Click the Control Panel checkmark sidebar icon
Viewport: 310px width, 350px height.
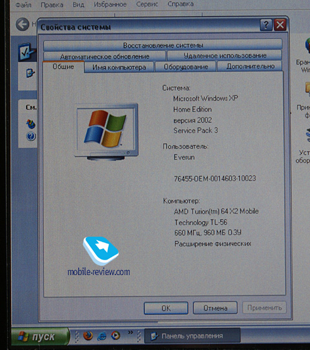coord(27,52)
